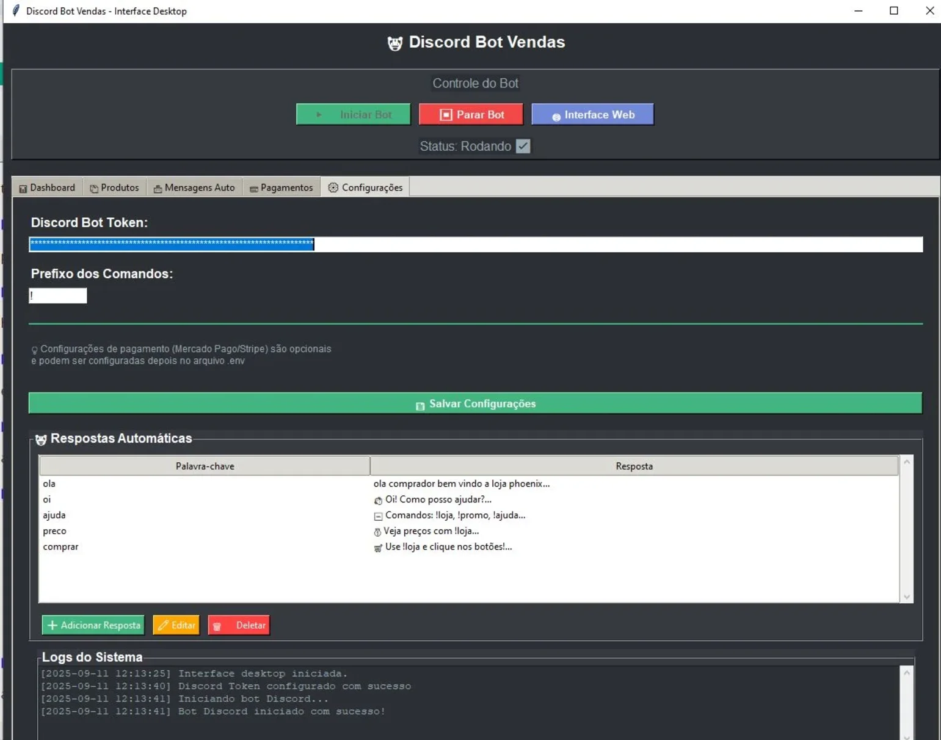Click the logs panel scrollbar up arrow
The width and height of the screenshot is (941, 740).
click(x=907, y=673)
